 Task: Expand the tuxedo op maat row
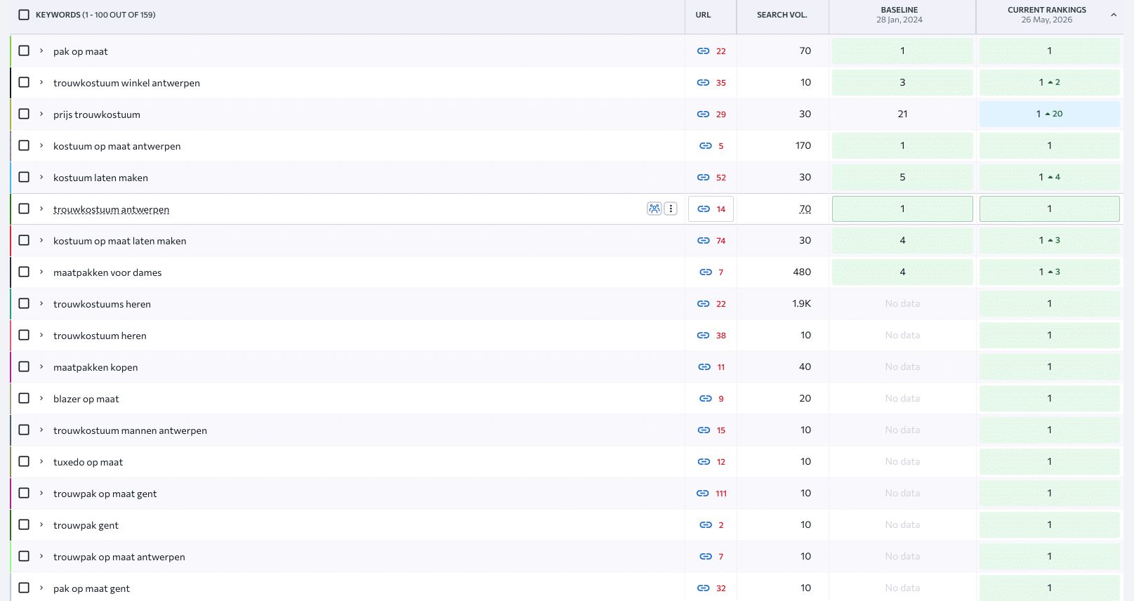tap(41, 461)
